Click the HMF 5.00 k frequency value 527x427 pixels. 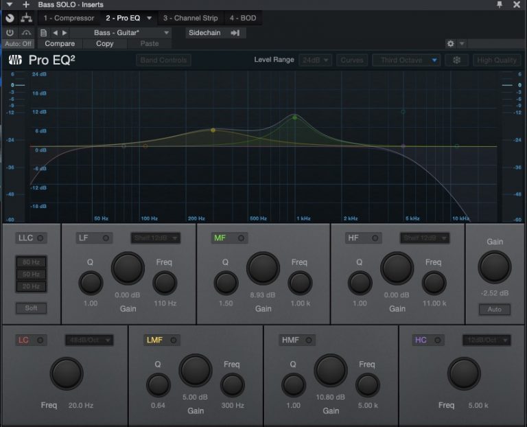coord(368,406)
